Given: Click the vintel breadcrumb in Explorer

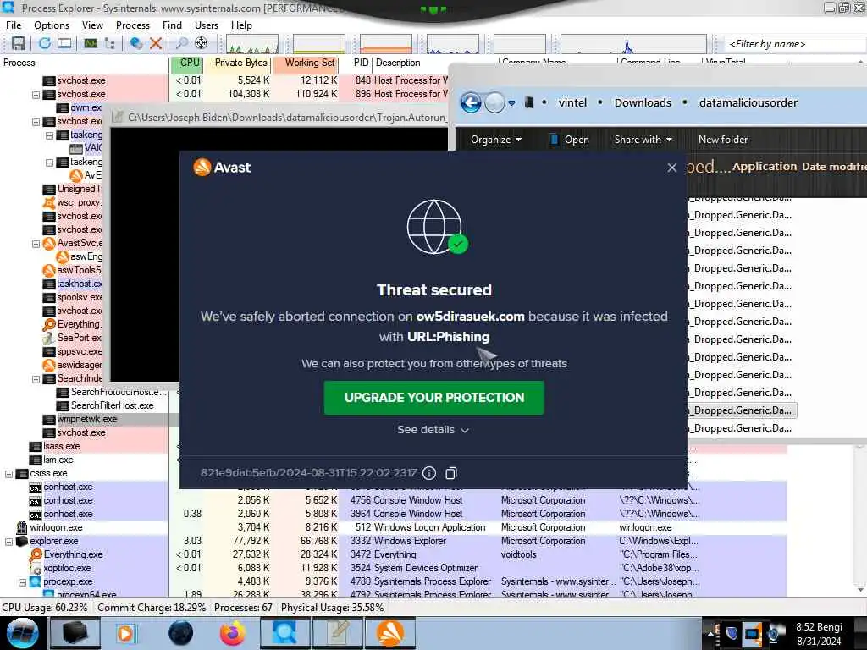Looking at the screenshot, I should pos(572,102).
